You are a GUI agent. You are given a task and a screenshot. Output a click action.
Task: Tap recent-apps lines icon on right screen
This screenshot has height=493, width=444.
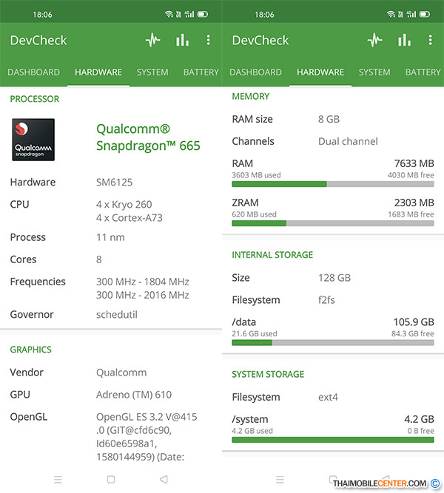pos(280,480)
